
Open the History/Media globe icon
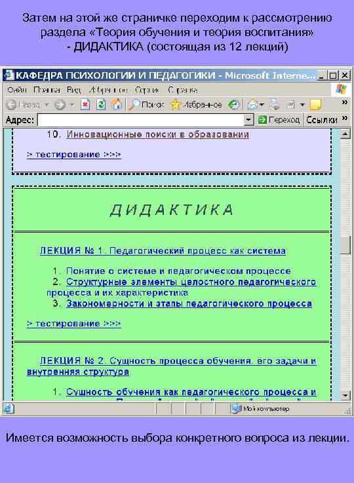(234, 105)
